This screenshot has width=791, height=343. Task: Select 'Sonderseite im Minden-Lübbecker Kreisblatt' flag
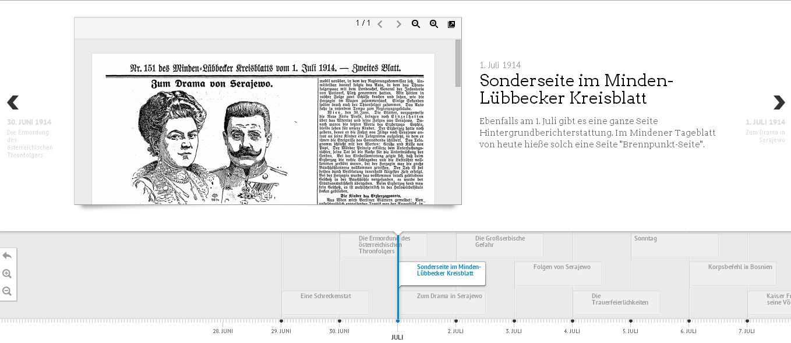tap(442, 274)
